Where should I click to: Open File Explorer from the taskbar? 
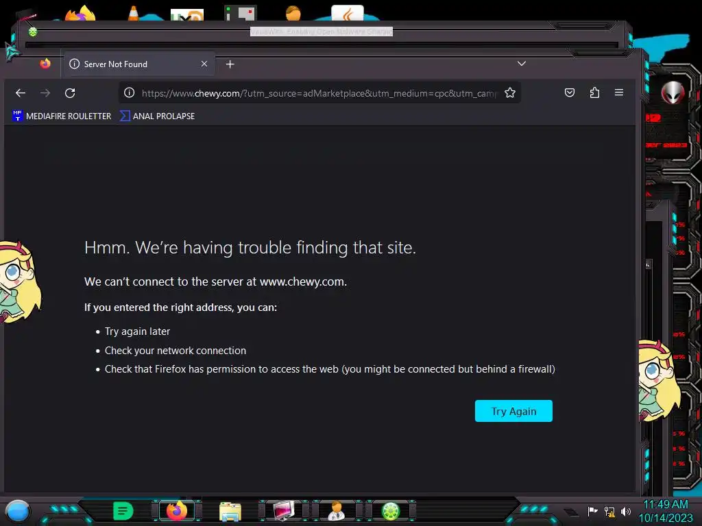pos(230,511)
